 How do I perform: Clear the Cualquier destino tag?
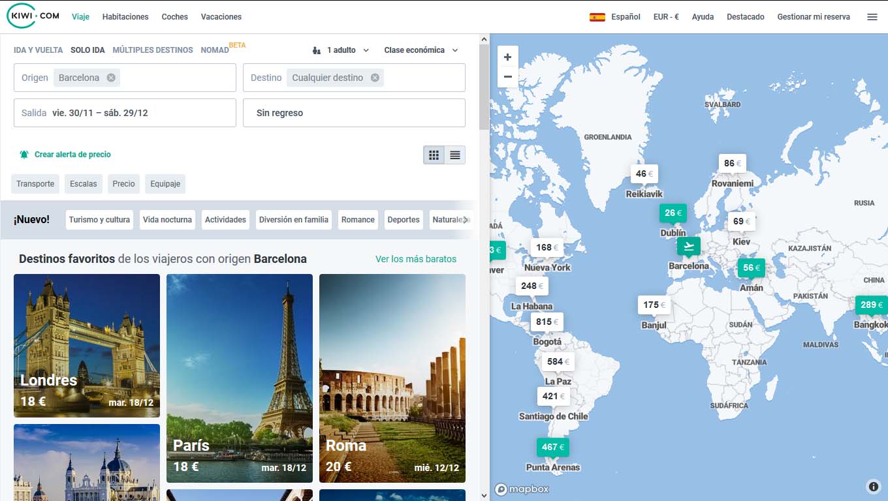pos(375,78)
